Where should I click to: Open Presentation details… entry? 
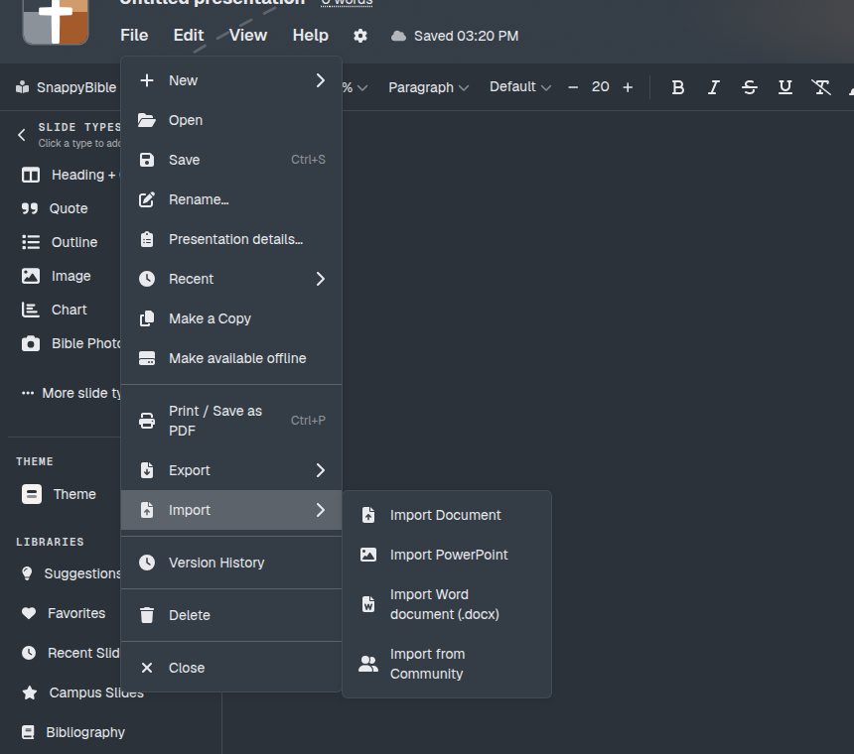pyautogui.click(x=231, y=239)
